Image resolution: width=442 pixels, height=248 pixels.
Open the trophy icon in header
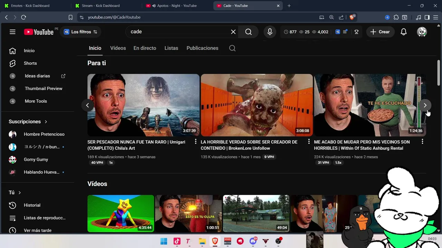click(x=356, y=32)
